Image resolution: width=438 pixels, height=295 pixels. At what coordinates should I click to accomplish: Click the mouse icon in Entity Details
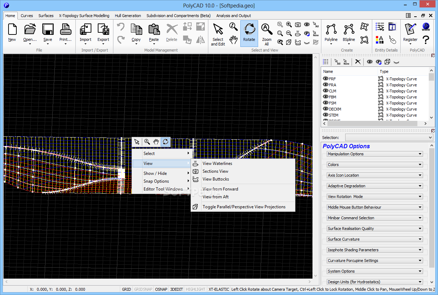coord(392,39)
